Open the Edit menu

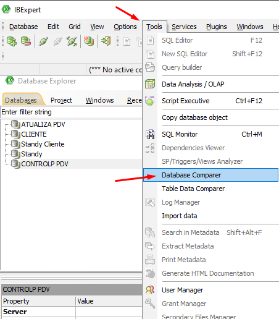pos(53,27)
